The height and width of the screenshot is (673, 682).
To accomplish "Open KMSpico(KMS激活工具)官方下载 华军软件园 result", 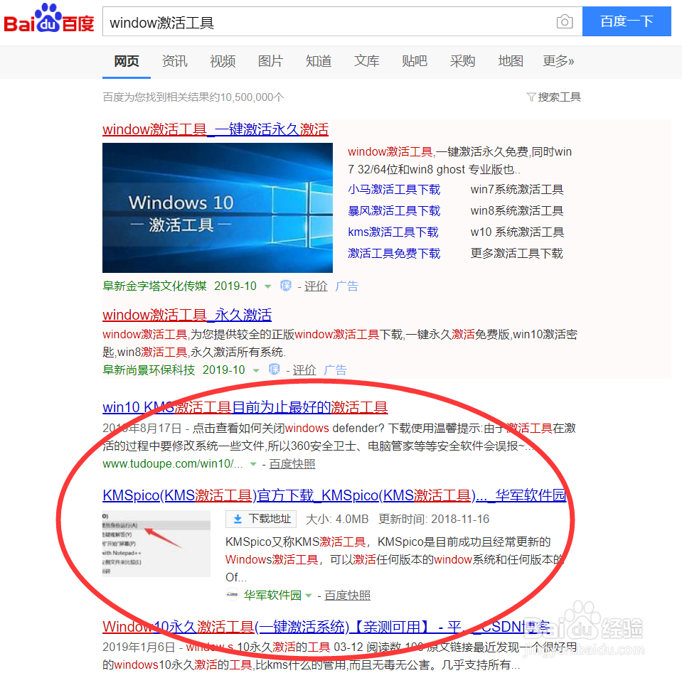I will 334,495.
